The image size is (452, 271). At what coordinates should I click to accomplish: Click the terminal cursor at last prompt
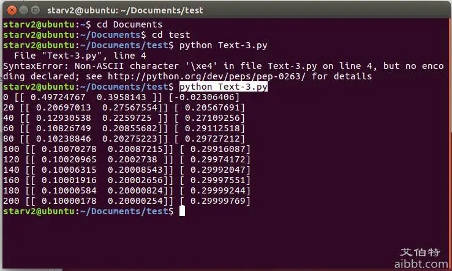coord(182,211)
